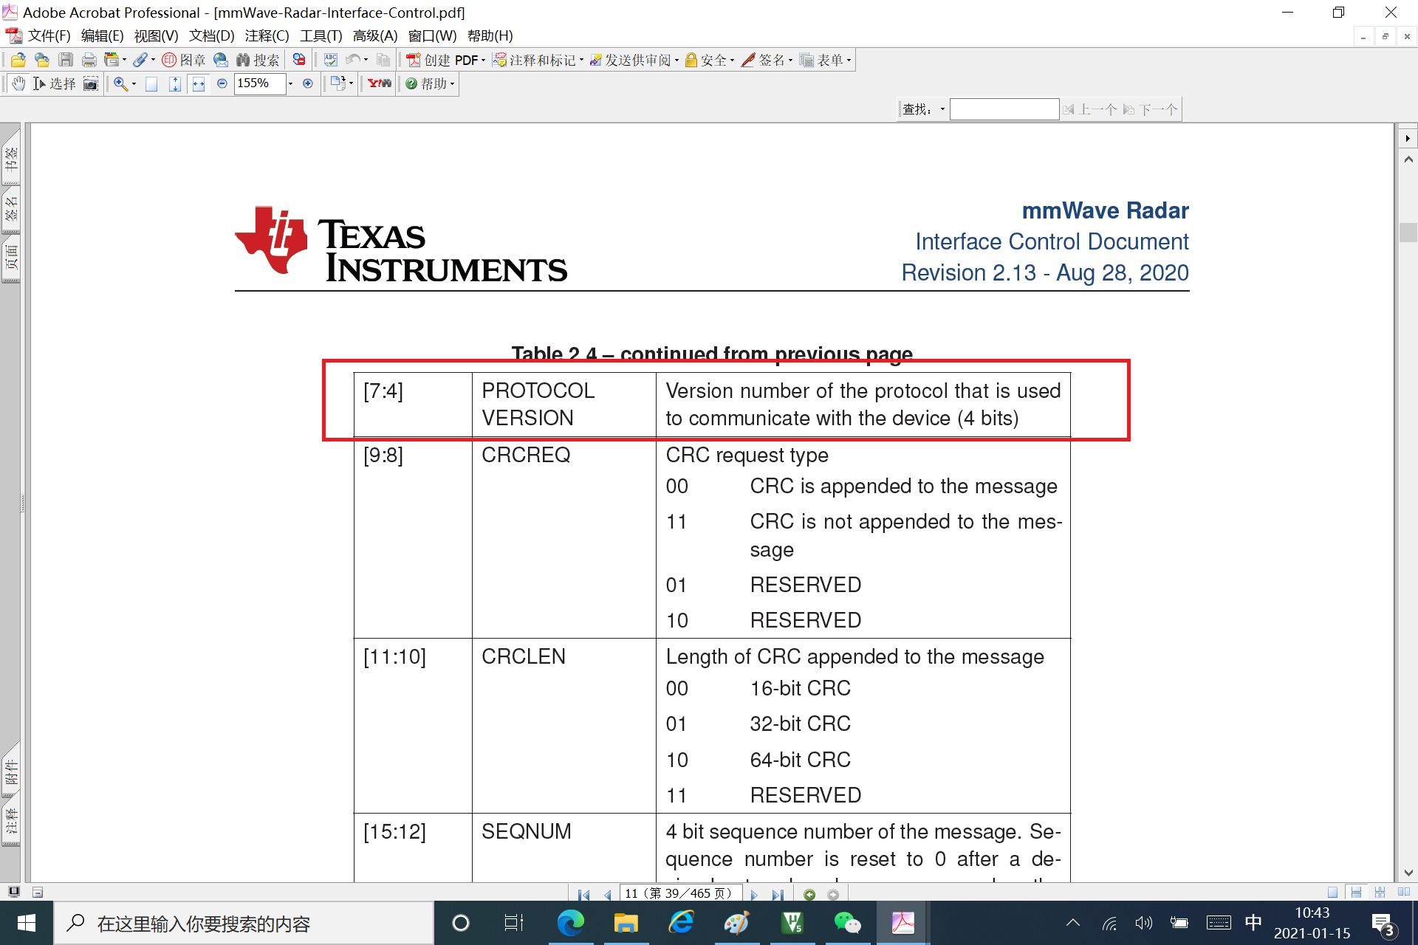This screenshot has width=1418, height=945.
Task: Go to first page arrow
Action: pyautogui.click(x=583, y=894)
